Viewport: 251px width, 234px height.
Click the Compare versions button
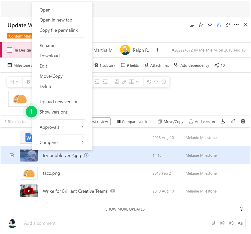tap(134, 122)
